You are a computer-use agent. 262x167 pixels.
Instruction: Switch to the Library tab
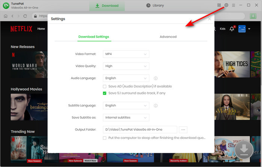tap(155, 6)
